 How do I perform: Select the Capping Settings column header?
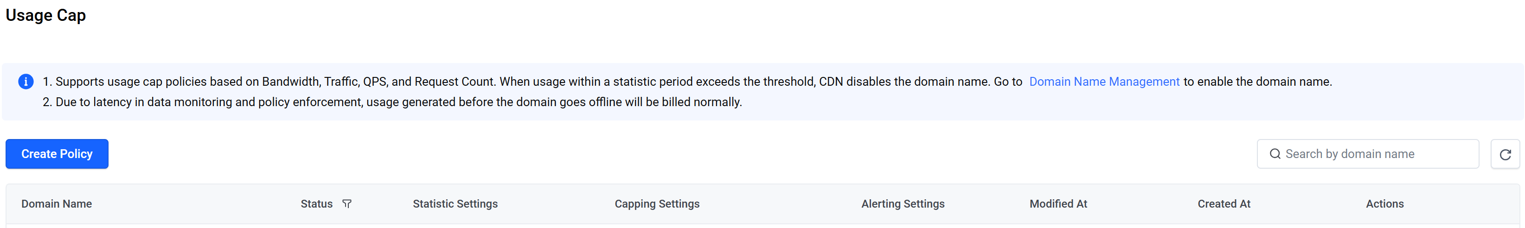coord(657,204)
